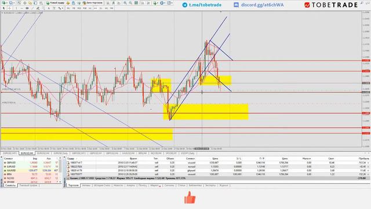Zoom out the chart with magnifier minus
The image size is (371, 209).
pos(130,3)
